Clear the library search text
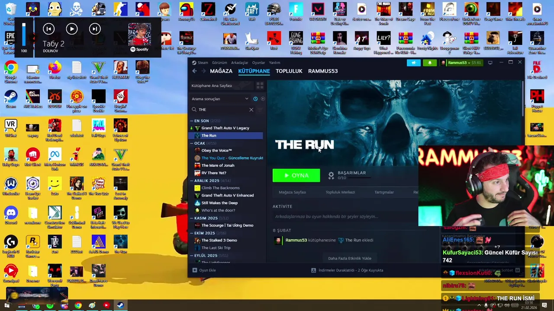The height and width of the screenshot is (311, 554). tap(251, 110)
